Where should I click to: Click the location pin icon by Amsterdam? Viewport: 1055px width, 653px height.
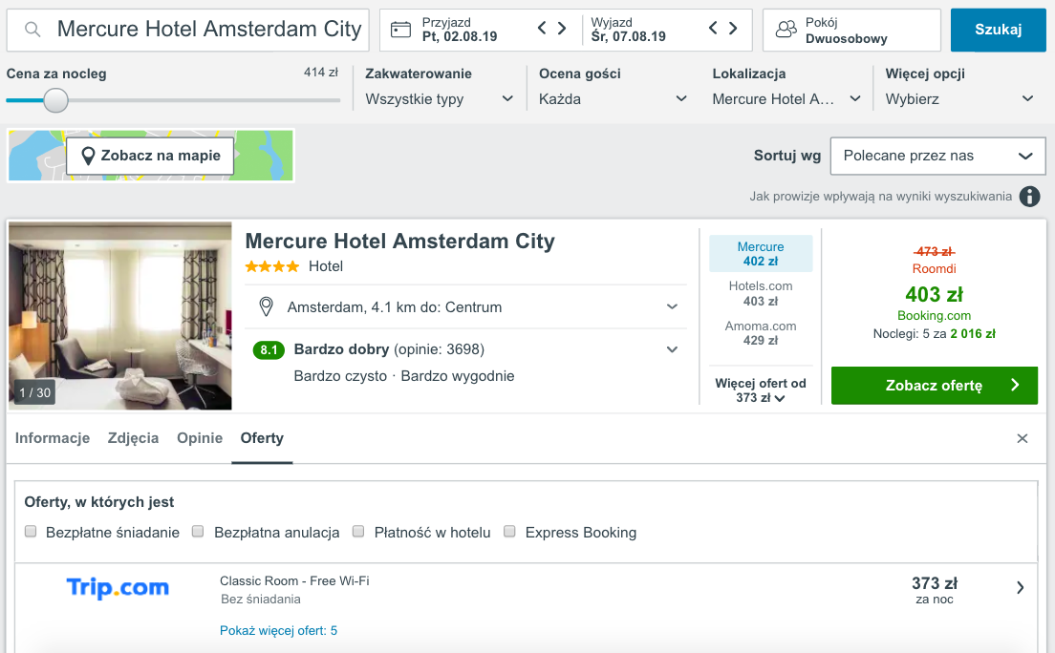[266, 306]
